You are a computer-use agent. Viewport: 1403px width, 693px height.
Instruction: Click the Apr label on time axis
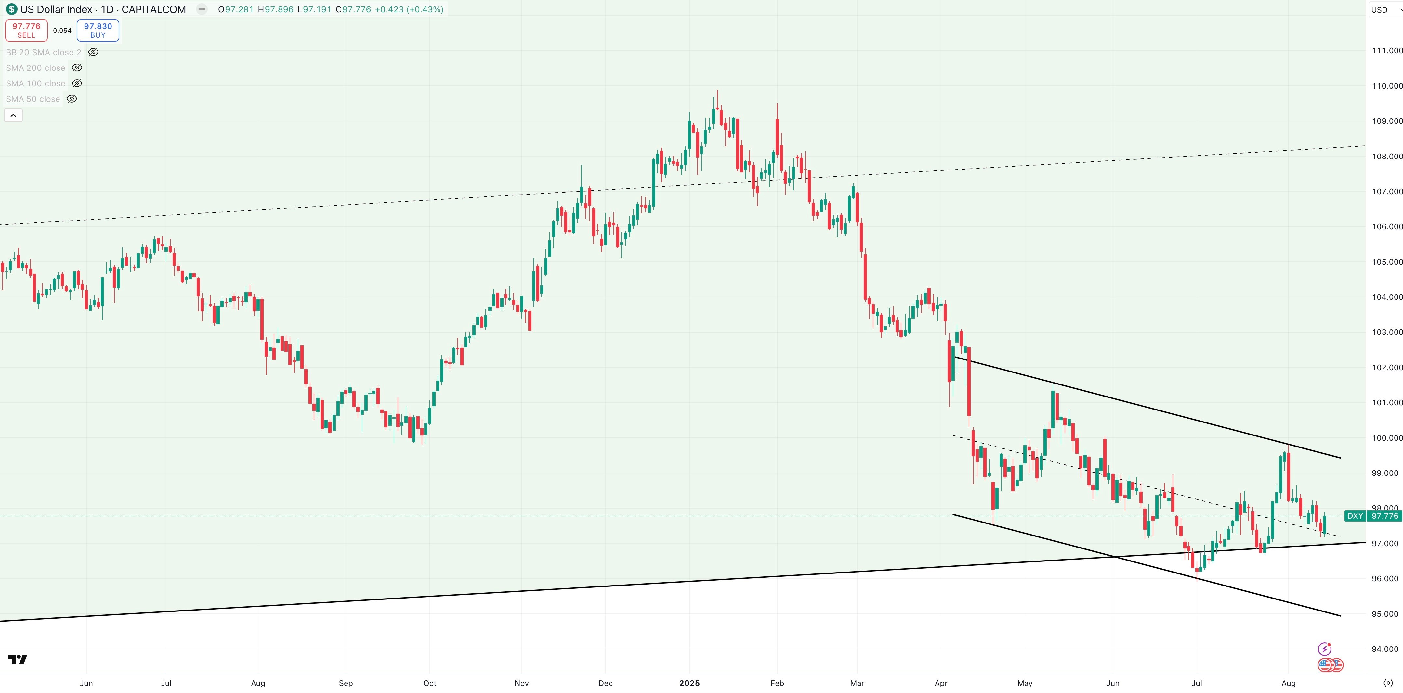(x=941, y=683)
